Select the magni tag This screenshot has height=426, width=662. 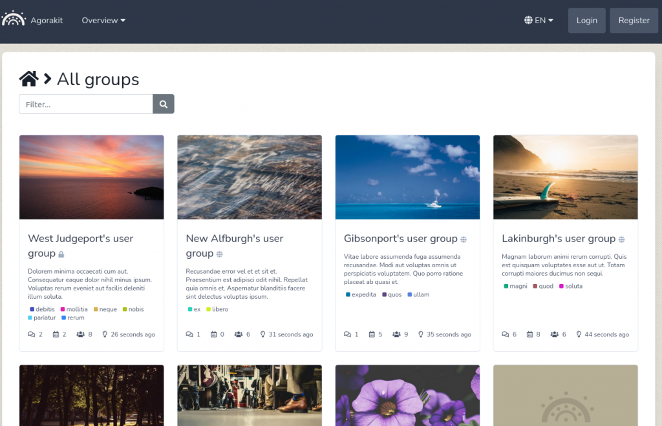[515, 286]
